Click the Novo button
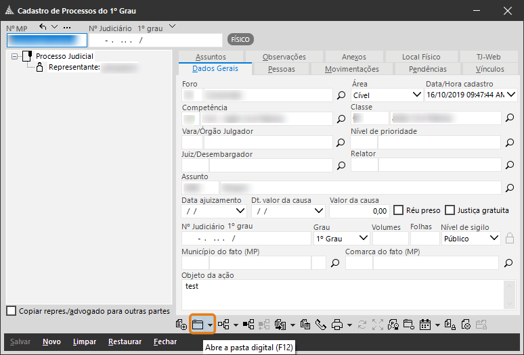The height and width of the screenshot is (355, 524). pos(51,341)
